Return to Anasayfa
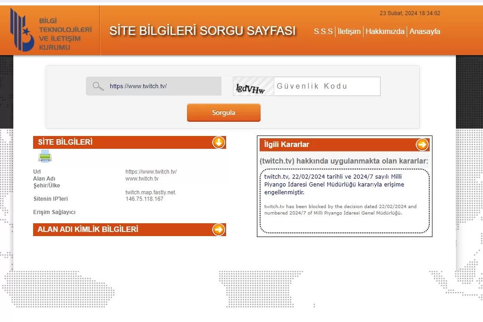The width and height of the screenshot is (483, 322). coord(424,32)
